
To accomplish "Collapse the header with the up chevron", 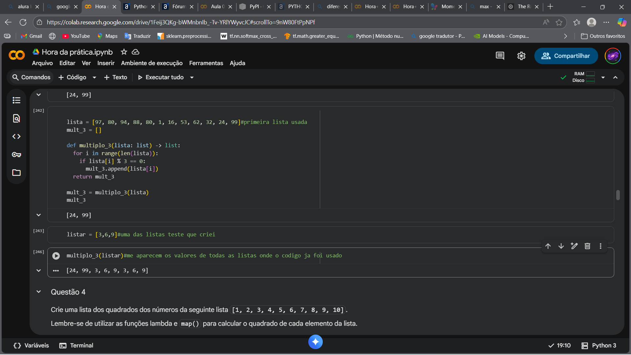I will coord(615,77).
